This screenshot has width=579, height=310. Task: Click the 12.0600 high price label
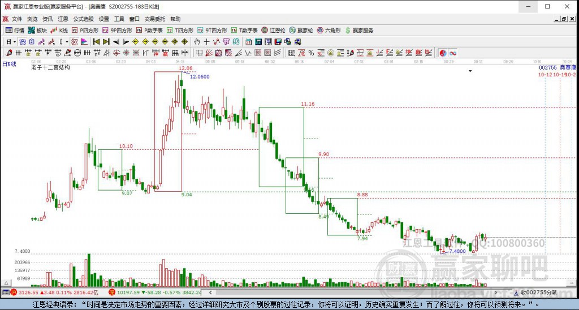tap(200, 77)
